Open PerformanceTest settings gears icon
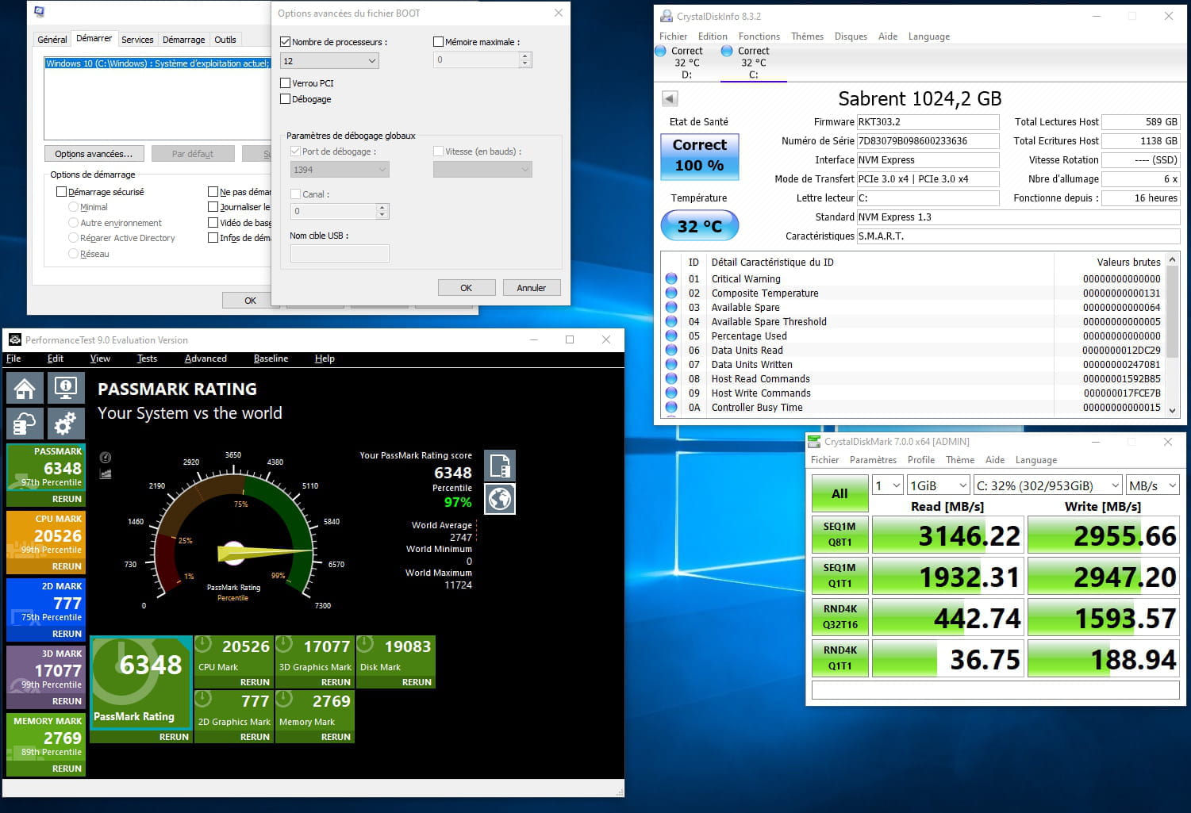This screenshot has width=1191, height=813. (65, 424)
